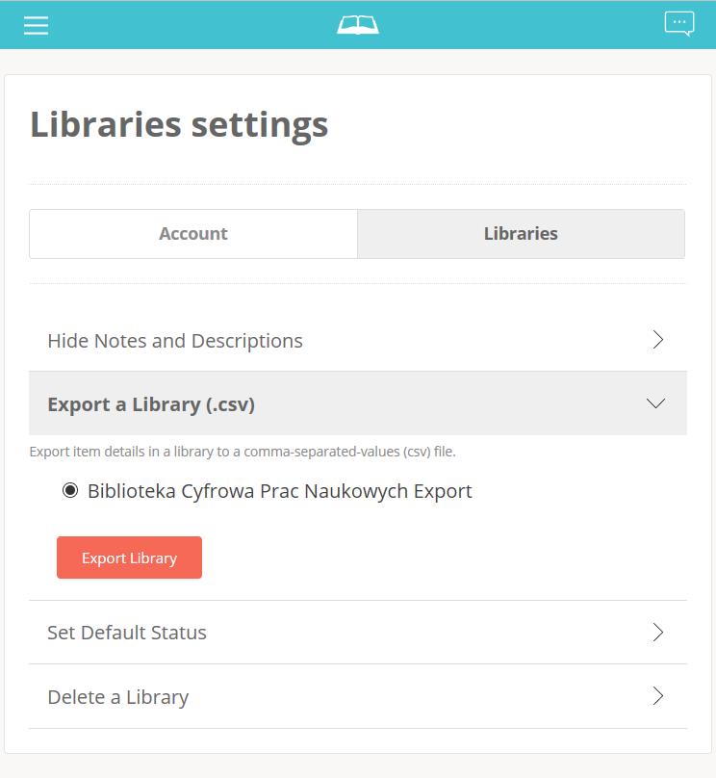Click the down chevron on Export a Library
The width and height of the screenshot is (716, 778).
point(655,402)
